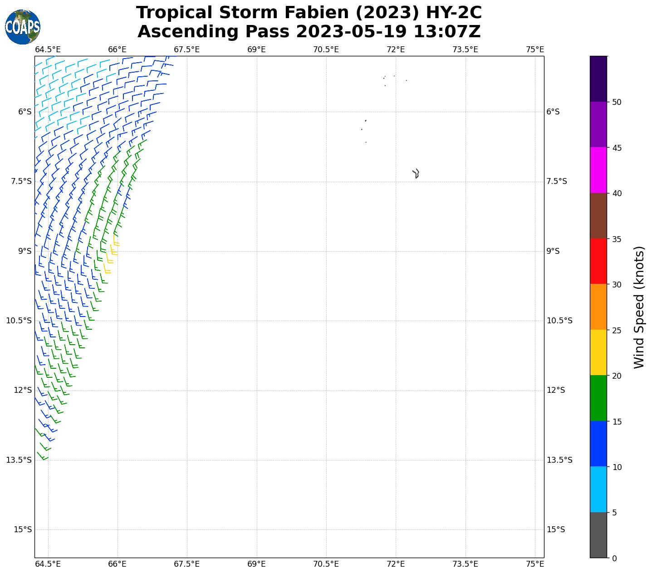Click the 10.5°S label on right axis
652x574 pixels.
pyautogui.click(x=559, y=321)
